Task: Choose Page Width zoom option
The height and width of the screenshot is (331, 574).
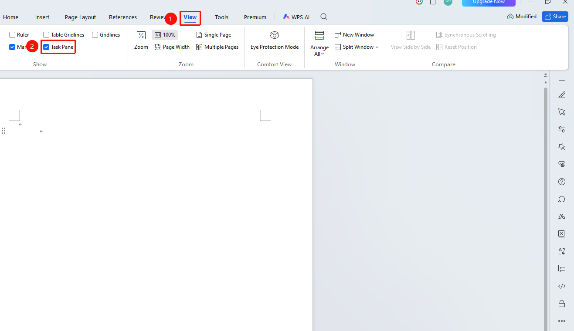Action: point(172,47)
